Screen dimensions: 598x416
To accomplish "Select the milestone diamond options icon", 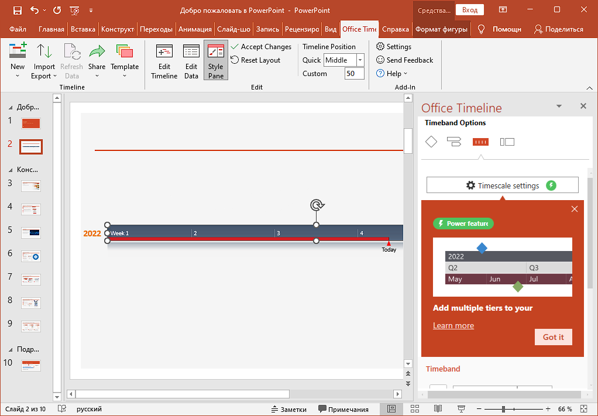I will pyautogui.click(x=431, y=142).
